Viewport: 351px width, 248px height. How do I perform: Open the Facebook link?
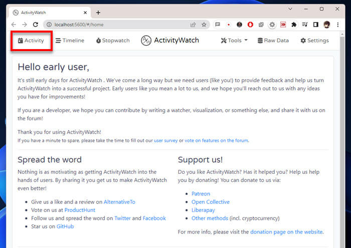click(154, 218)
